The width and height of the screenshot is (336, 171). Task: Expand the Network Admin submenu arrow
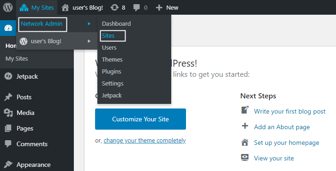(89, 24)
